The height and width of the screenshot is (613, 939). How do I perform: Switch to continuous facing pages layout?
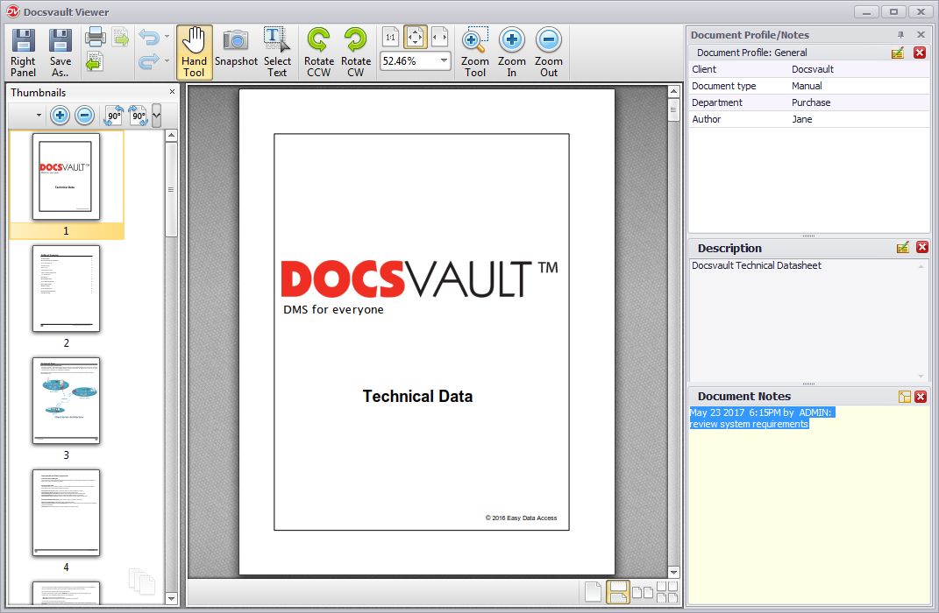point(667,592)
